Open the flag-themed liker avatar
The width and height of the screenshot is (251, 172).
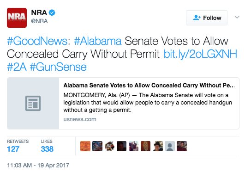pyautogui.click(x=97, y=146)
